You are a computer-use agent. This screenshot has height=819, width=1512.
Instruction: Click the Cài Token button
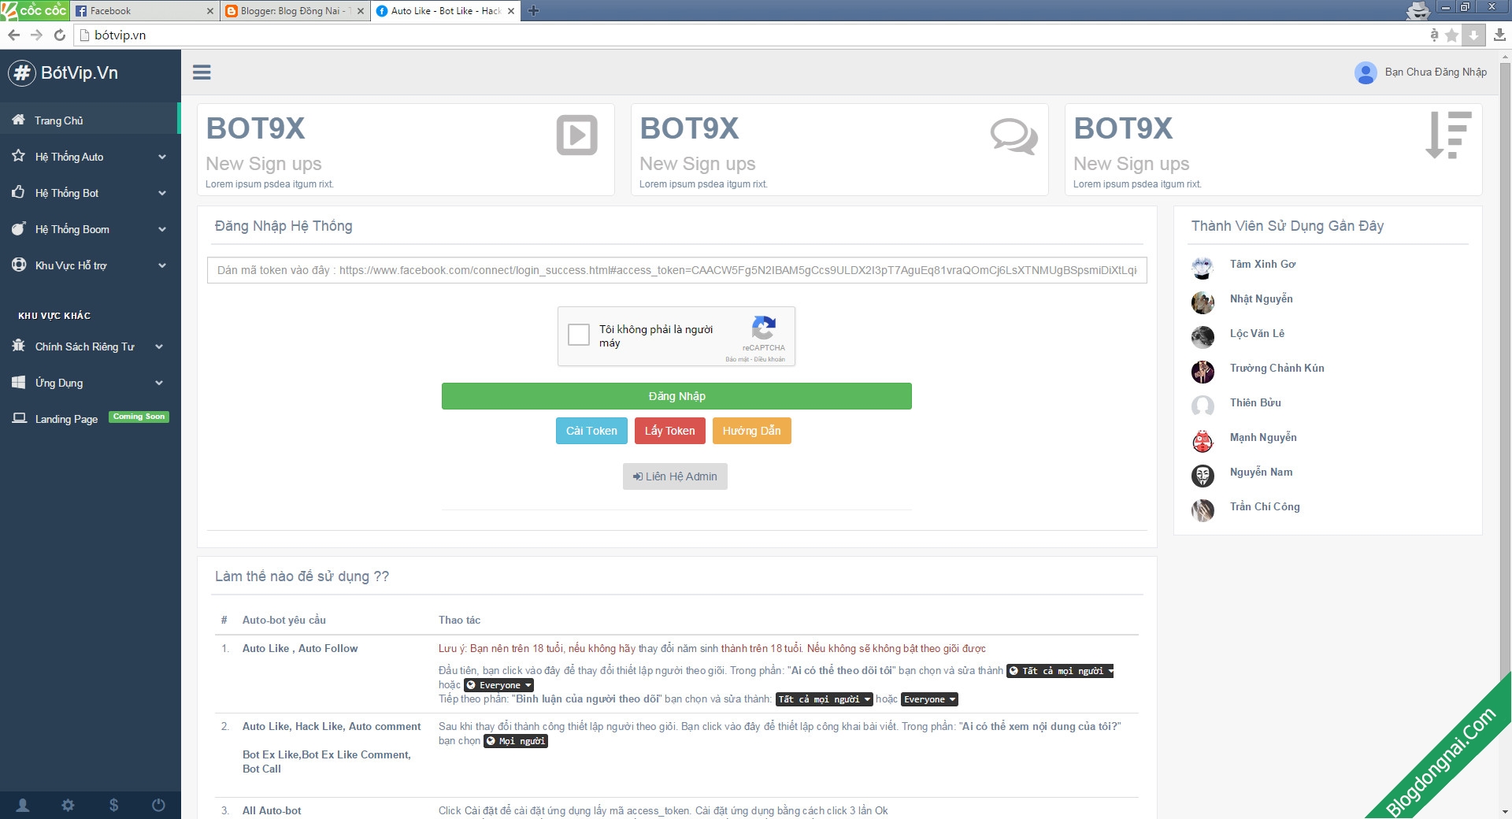[x=591, y=431]
